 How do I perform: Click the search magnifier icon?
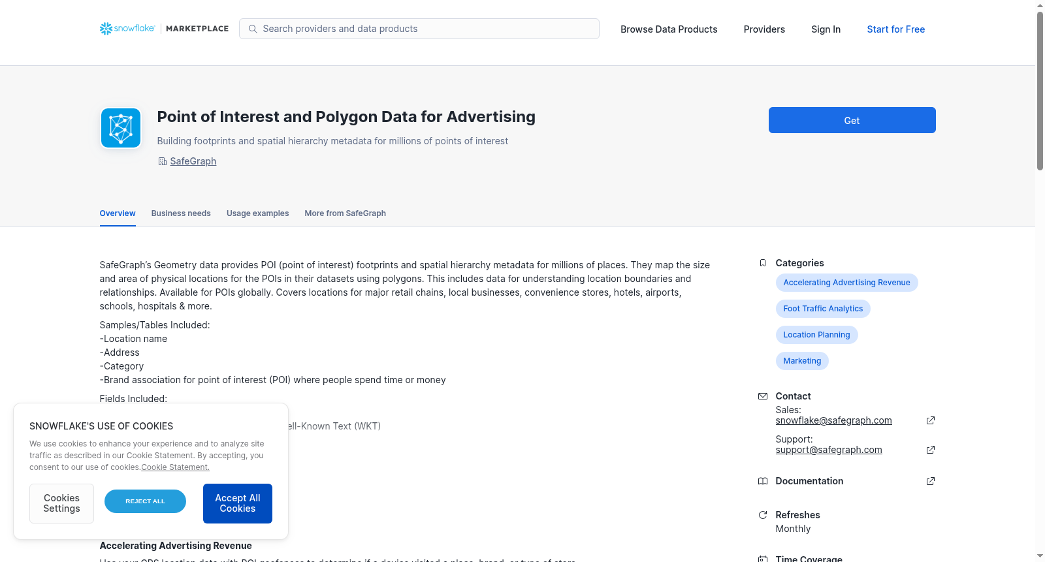click(253, 29)
